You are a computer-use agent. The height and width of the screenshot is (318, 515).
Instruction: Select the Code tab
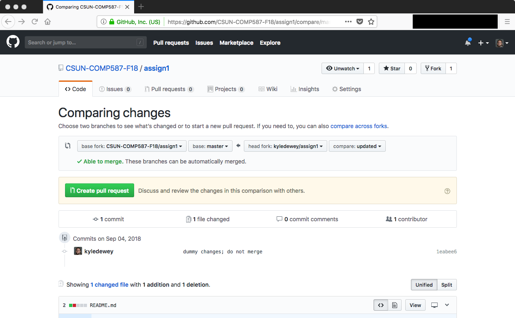pyautogui.click(x=76, y=89)
